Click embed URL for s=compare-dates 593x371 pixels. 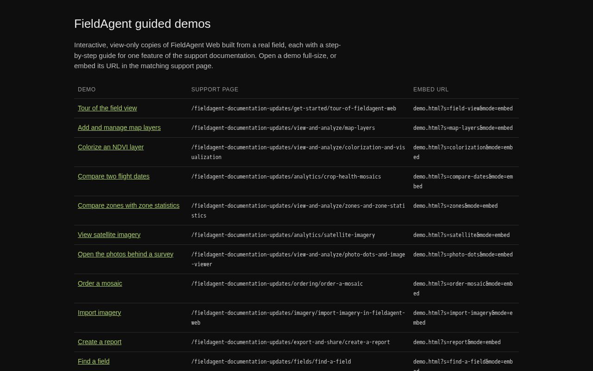coord(463,181)
